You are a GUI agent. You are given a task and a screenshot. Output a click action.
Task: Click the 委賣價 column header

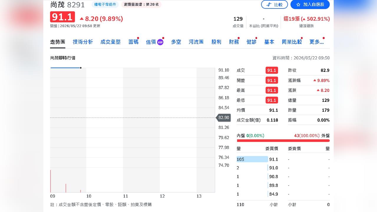(x=294, y=149)
